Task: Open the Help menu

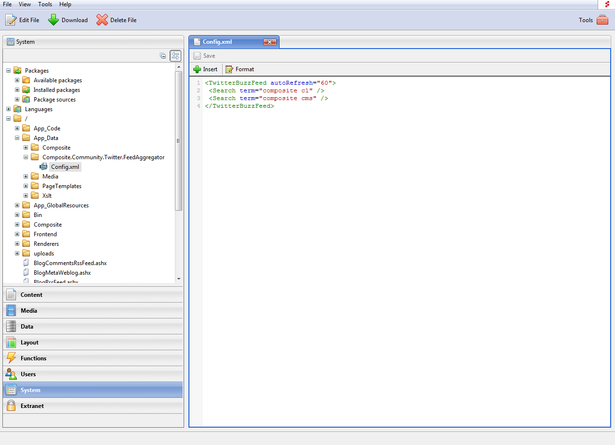Action: 65,4
